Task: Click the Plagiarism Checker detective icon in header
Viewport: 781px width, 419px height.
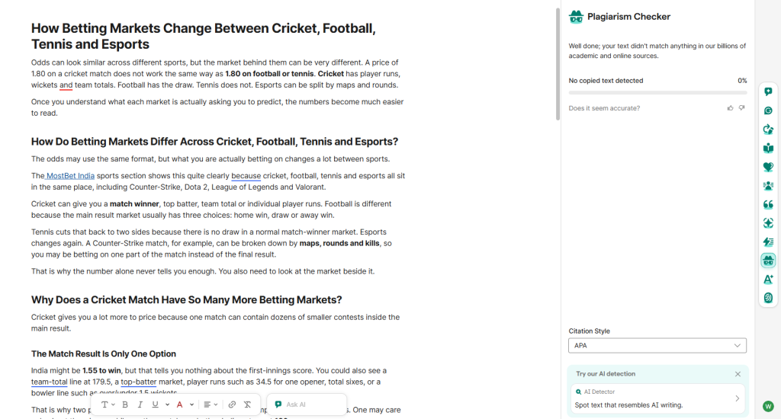Action: (x=576, y=17)
